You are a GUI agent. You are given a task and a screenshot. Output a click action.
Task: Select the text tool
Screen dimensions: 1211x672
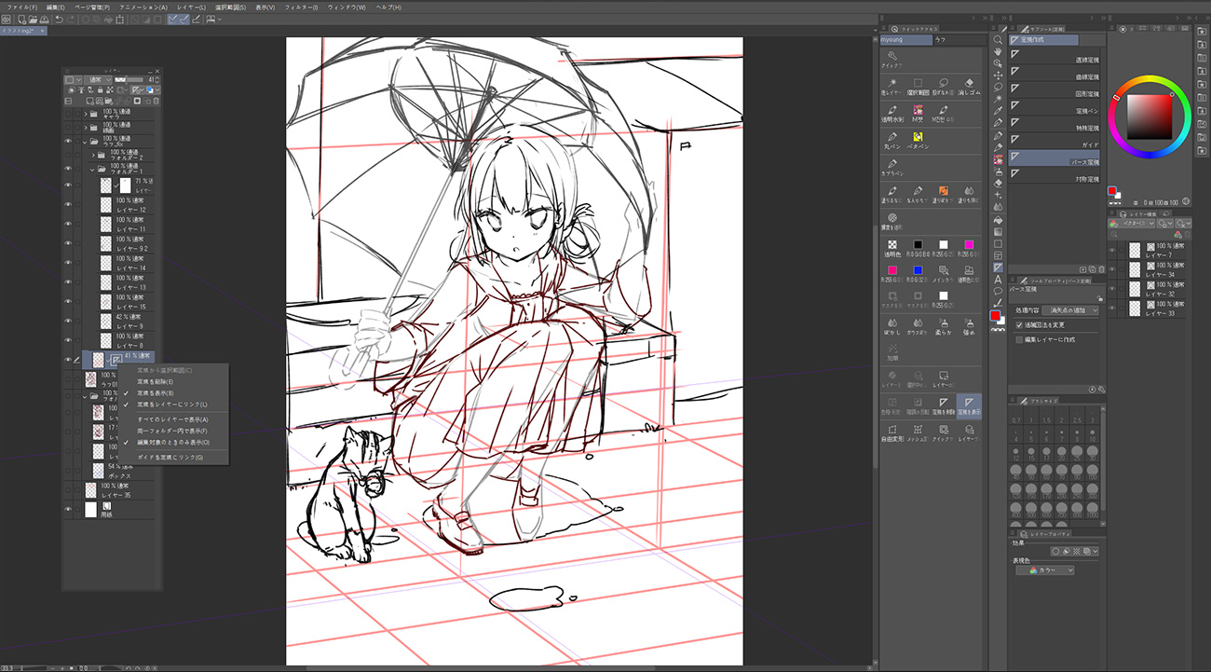click(998, 280)
